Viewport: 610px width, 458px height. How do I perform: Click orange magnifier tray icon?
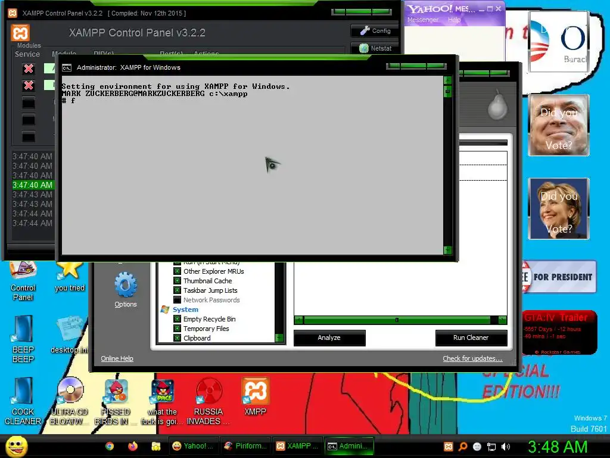(463, 447)
